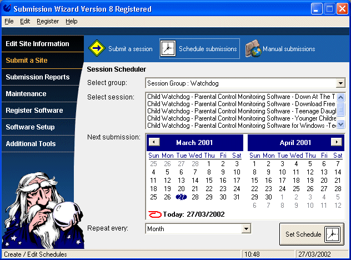Click the Month value in Repeat every box
Screen dimensions: 351x260
pos(156,229)
